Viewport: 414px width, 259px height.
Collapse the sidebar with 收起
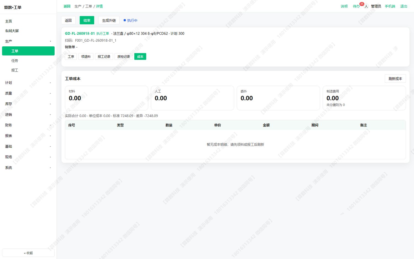click(28, 253)
